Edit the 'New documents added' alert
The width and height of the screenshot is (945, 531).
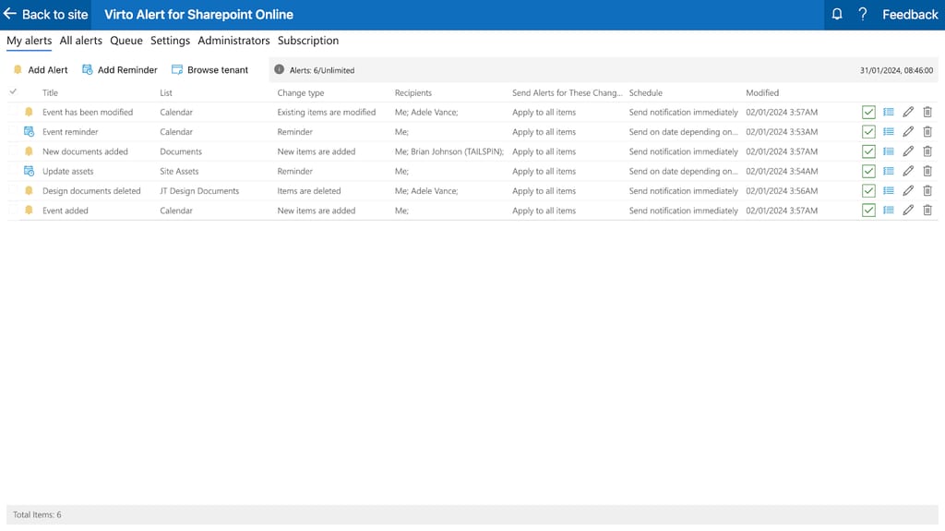point(908,151)
